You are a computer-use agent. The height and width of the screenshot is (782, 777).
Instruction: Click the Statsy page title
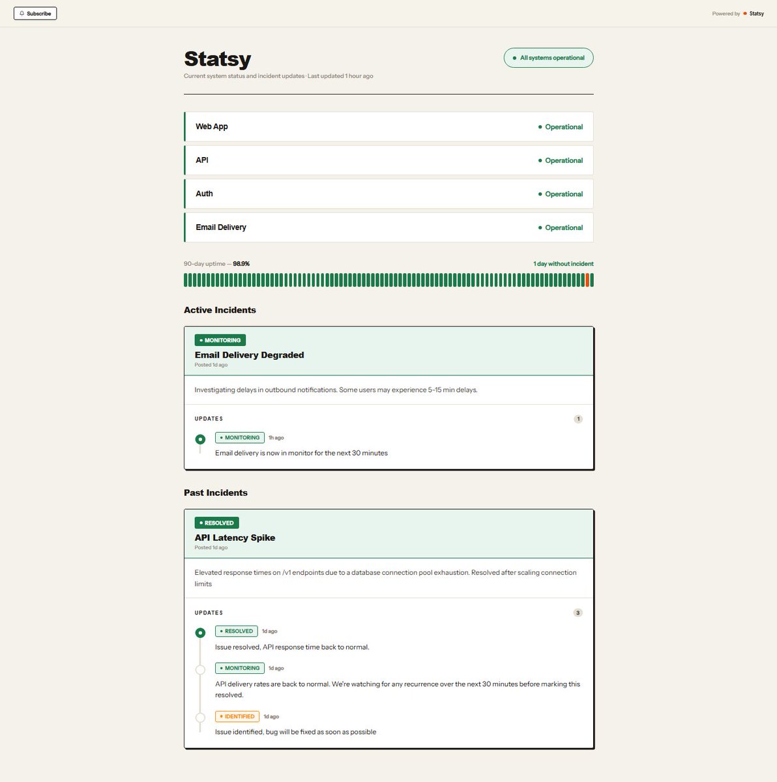pyautogui.click(x=217, y=59)
